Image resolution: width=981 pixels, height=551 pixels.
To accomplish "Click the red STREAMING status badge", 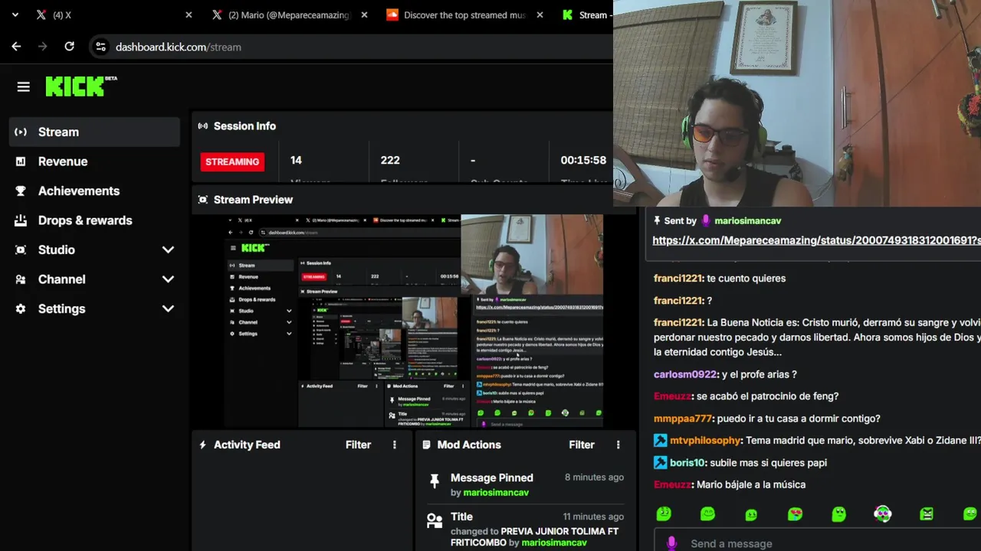I will click(x=232, y=161).
